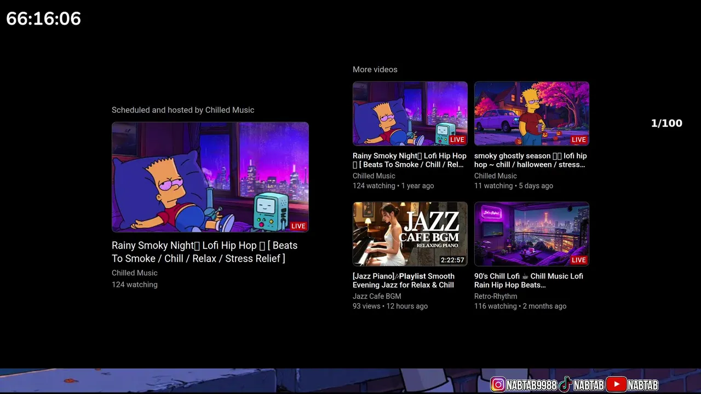
Task: Click 'Scheduled and hosted by Chilled Music' text
Action: (183, 110)
